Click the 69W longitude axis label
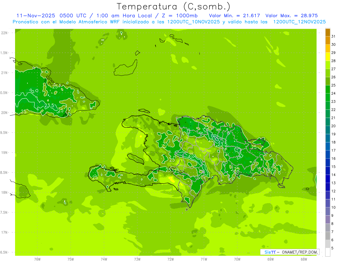This screenshot has height=263, width=341. (x=271, y=259)
